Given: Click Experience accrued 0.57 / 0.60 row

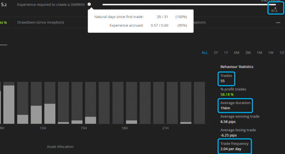Looking at the screenshot, I should 148,25.
